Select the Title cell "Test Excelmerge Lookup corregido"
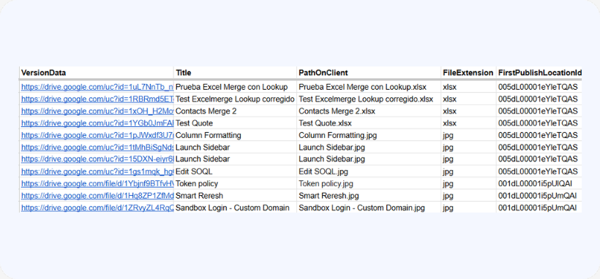 [235, 99]
